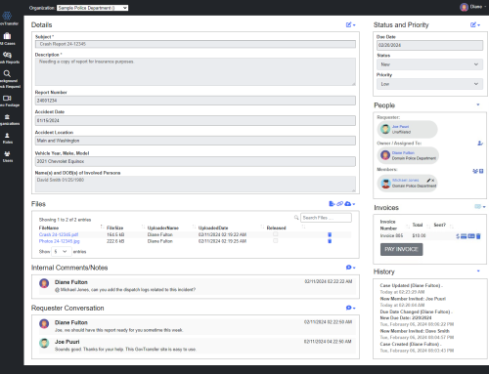
Task: Click the add file icon in Files header
Action: pyautogui.click(x=332, y=204)
